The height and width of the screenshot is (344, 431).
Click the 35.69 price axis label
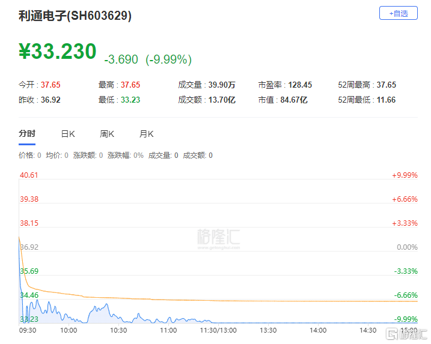tap(29, 271)
